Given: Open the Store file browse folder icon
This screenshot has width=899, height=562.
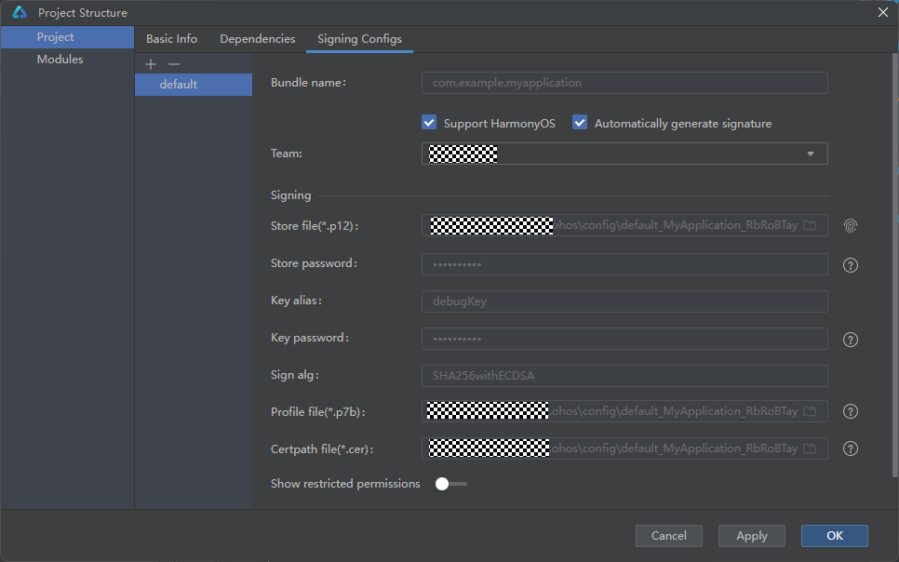Looking at the screenshot, I should (810, 226).
